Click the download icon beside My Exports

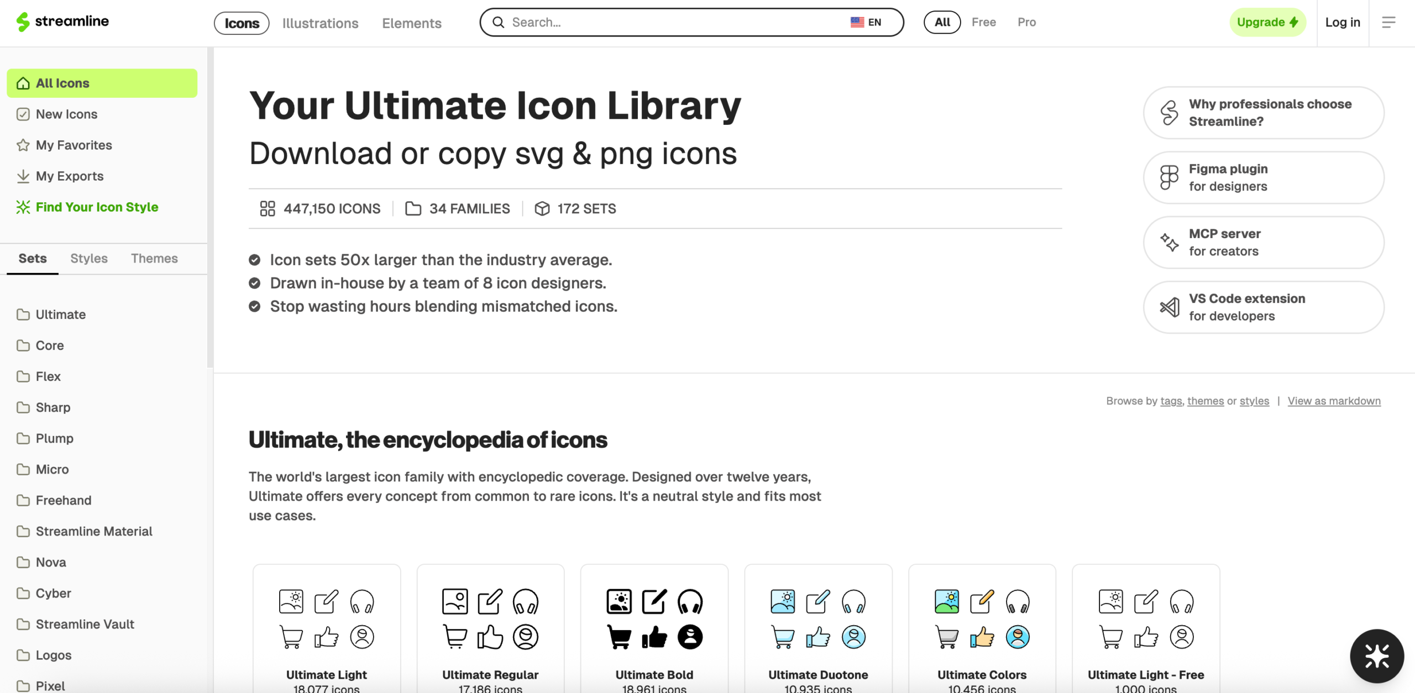pyautogui.click(x=23, y=176)
